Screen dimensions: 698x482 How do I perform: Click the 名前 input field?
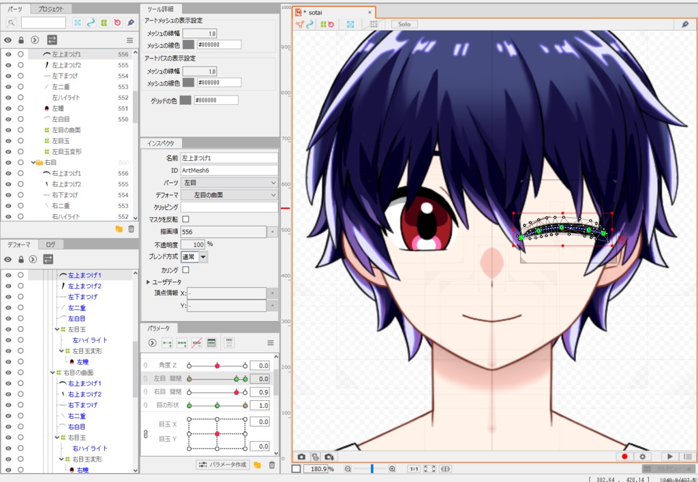(229, 158)
